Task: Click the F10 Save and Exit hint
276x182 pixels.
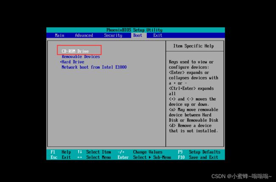Action: [198, 157]
